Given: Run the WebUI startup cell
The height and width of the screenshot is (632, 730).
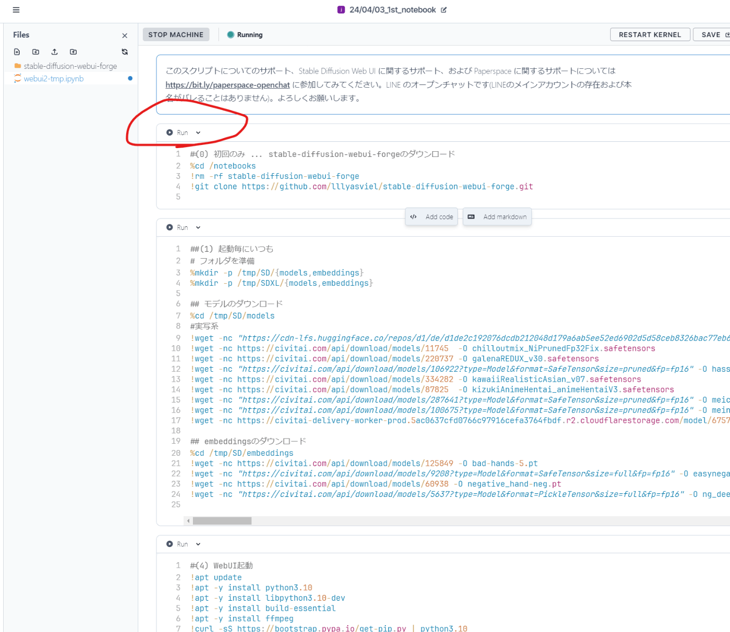Looking at the screenshot, I should [x=177, y=544].
